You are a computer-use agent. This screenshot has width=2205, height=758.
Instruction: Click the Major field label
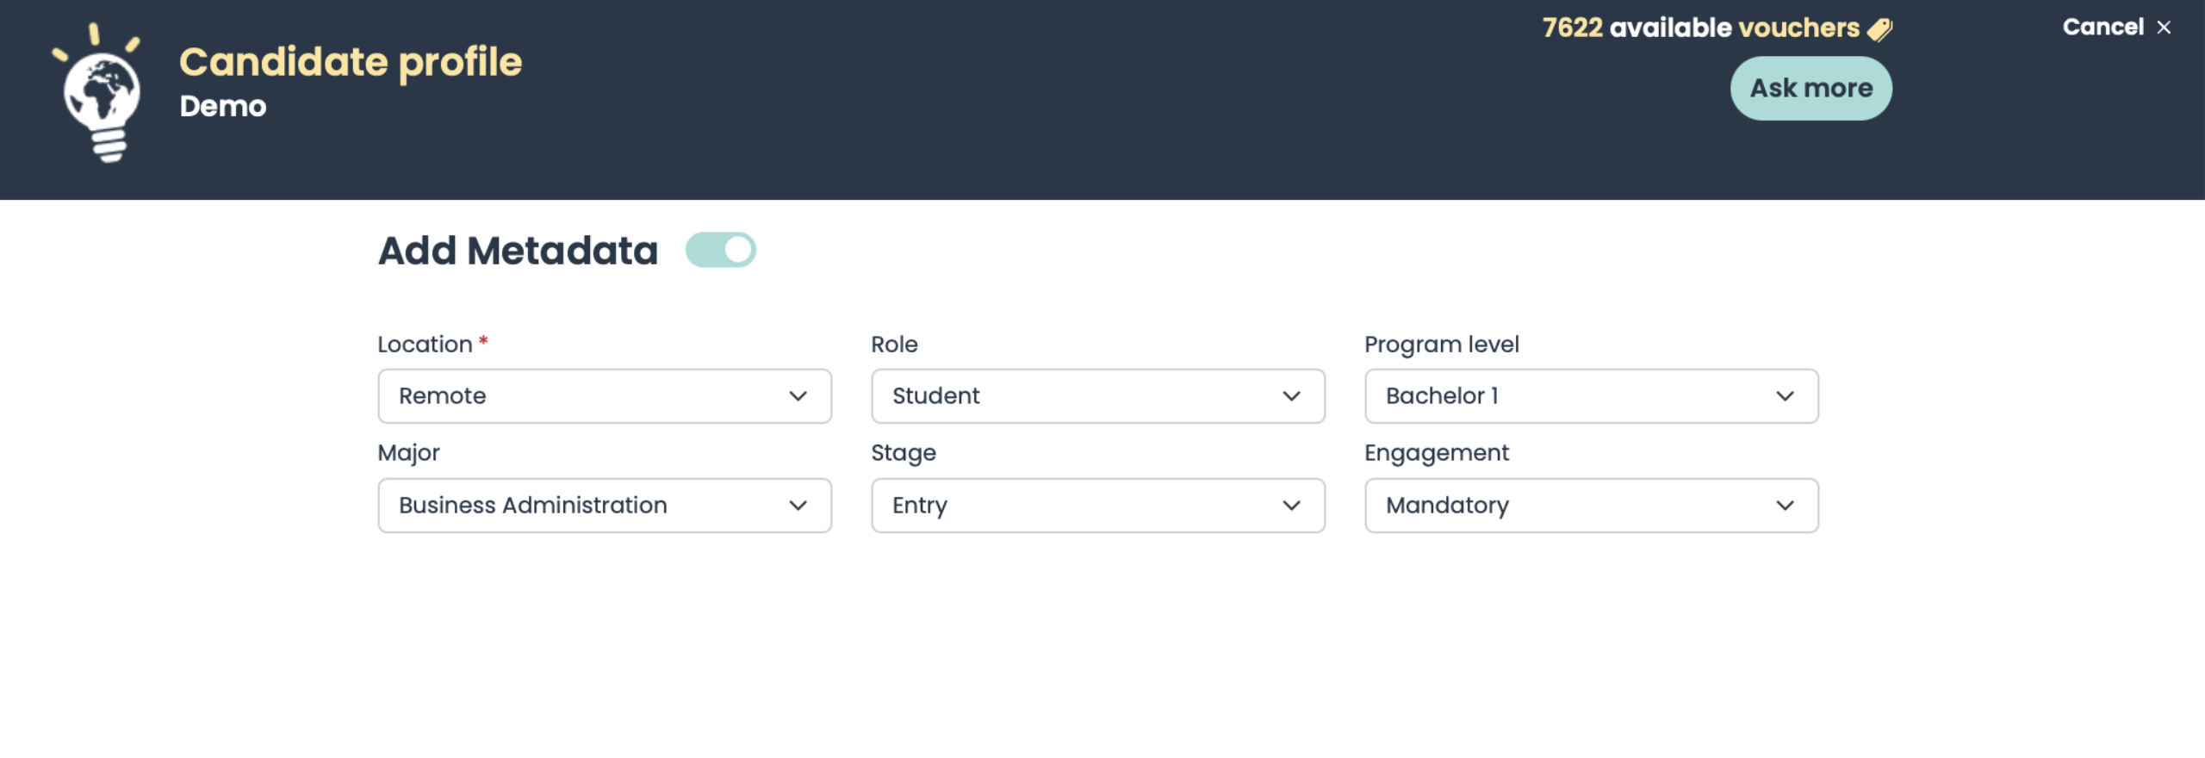408,453
